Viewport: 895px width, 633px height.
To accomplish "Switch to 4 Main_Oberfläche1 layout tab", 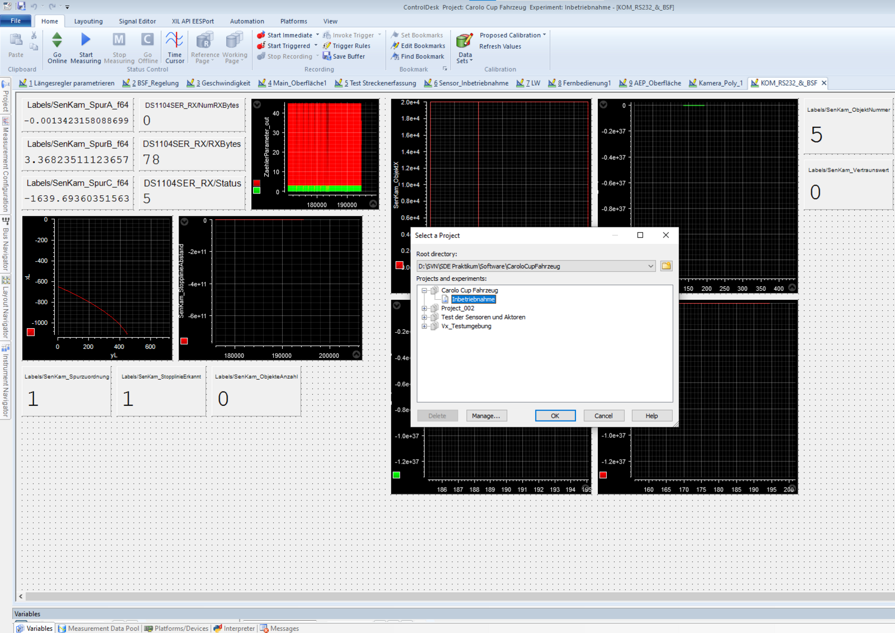I will pyautogui.click(x=292, y=83).
